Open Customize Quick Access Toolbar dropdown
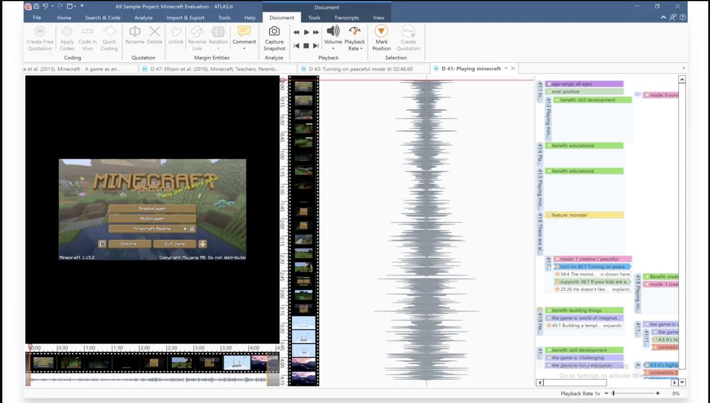Screen dimensions: 710x403 pyautogui.click(x=82, y=7)
